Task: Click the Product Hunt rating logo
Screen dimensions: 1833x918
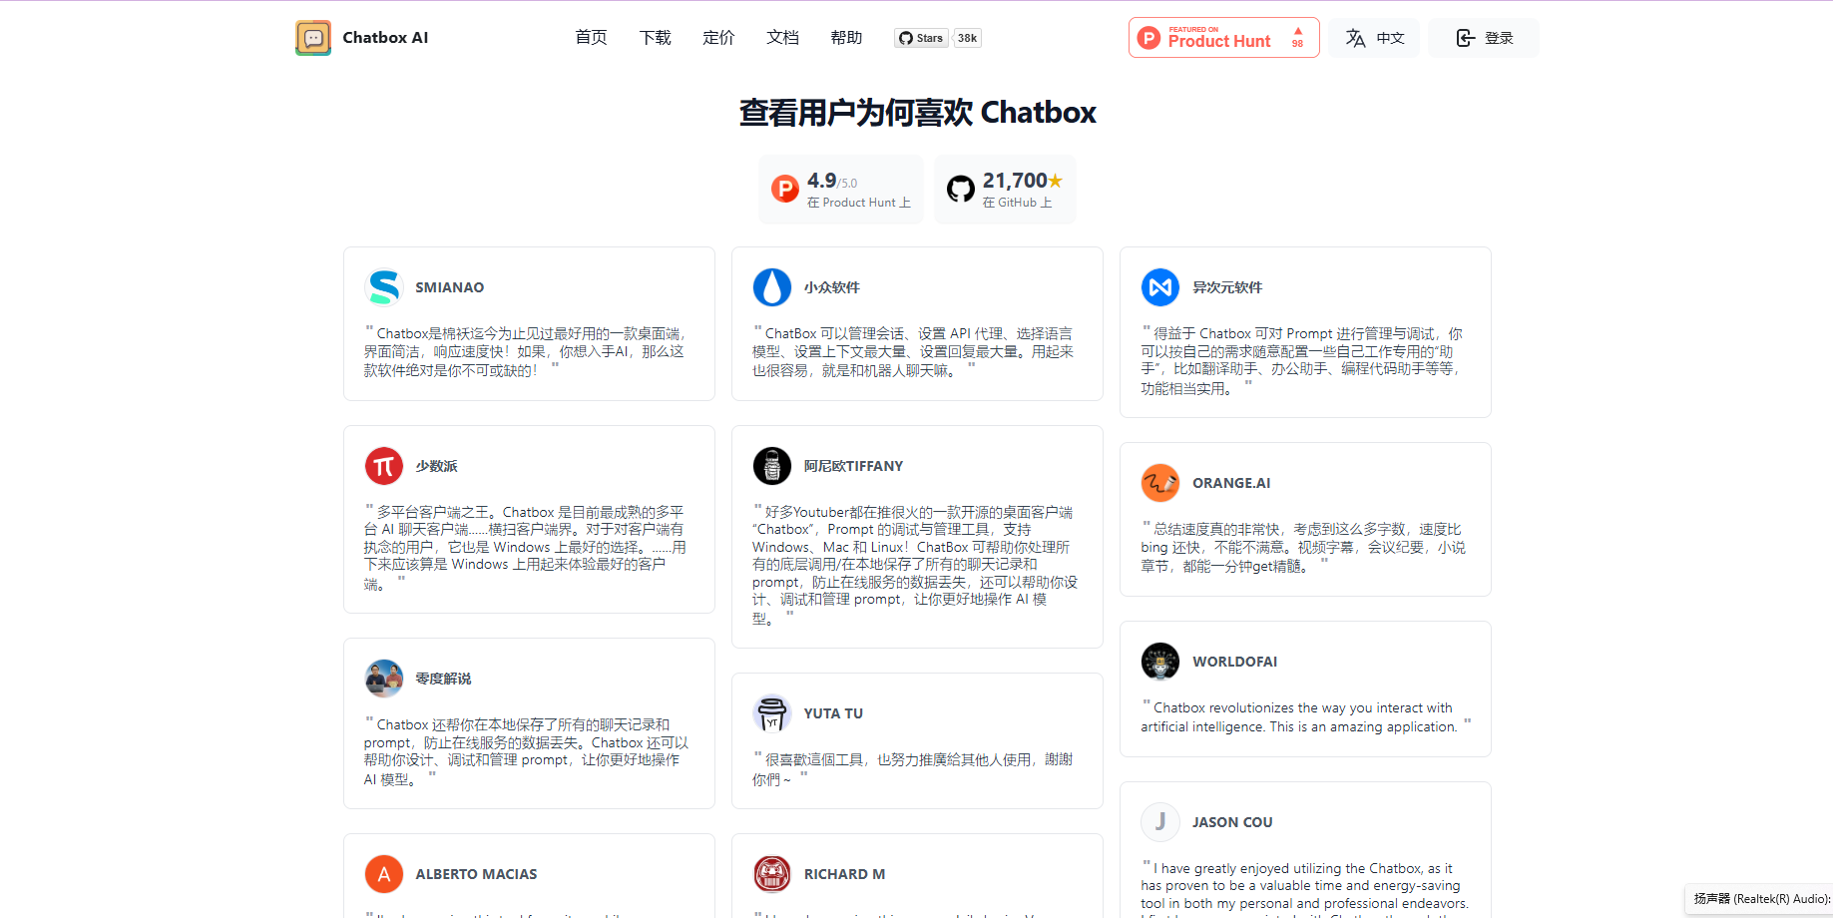Action: pos(785,189)
